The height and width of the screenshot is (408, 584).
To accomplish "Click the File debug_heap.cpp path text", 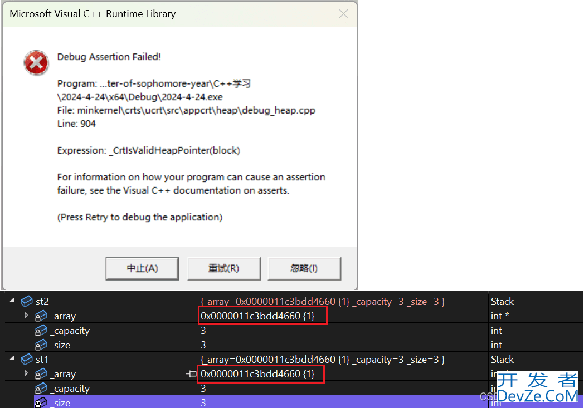I will (186, 110).
